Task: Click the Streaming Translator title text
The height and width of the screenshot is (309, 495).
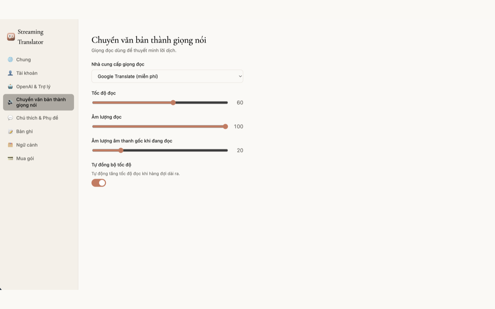Action: [x=31, y=37]
